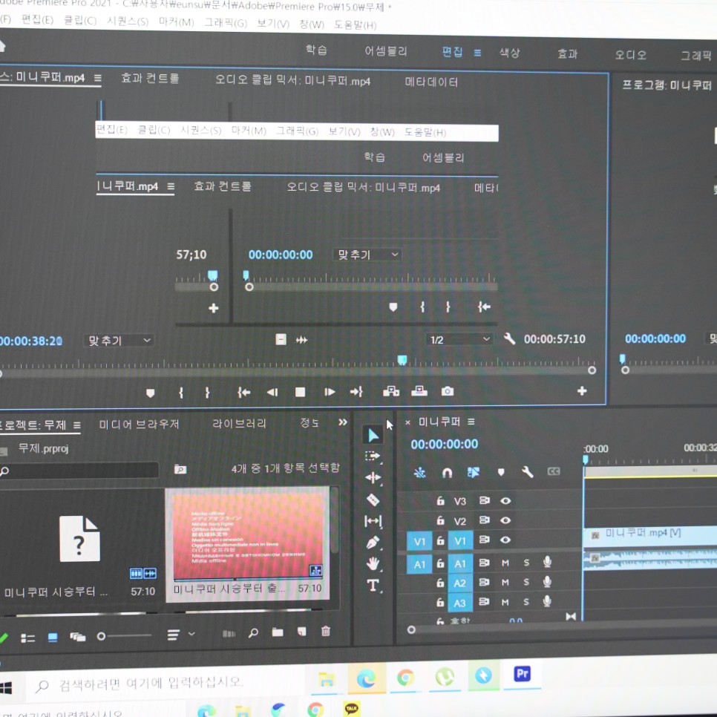The width and height of the screenshot is (717, 717).
Task: Click the New Bin folder icon
Action: (x=278, y=632)
